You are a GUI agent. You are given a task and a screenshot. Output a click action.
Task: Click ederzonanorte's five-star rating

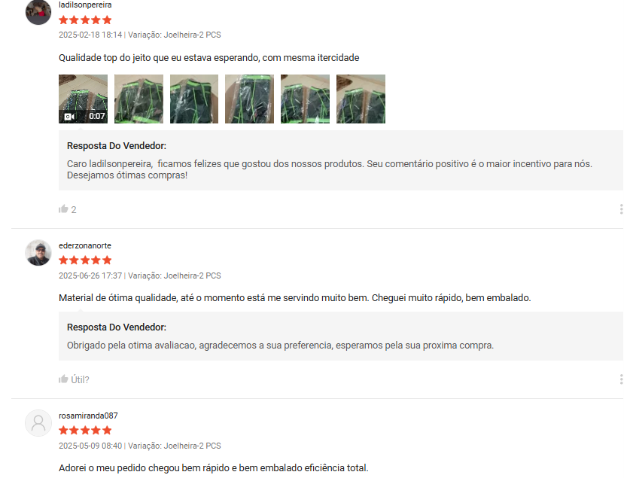(x=85, y=260)
